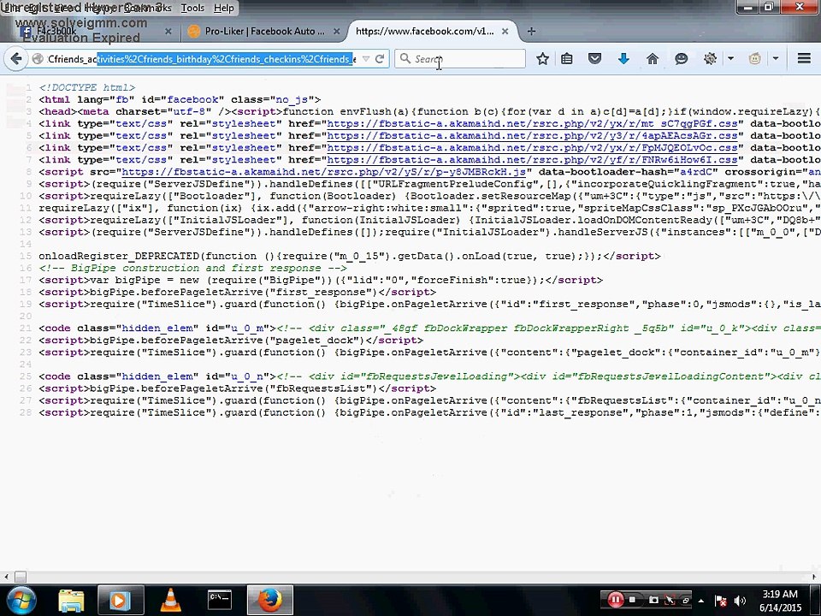This screenshot has width=821, height=616.
Task: Click the Firefox taskbar icon
Action: point(270,601)
